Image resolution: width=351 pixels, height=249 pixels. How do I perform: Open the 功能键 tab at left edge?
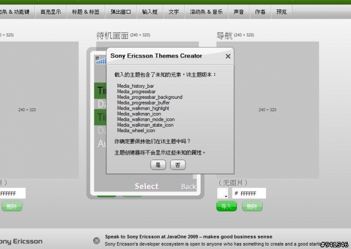click(x=17, y=12)
